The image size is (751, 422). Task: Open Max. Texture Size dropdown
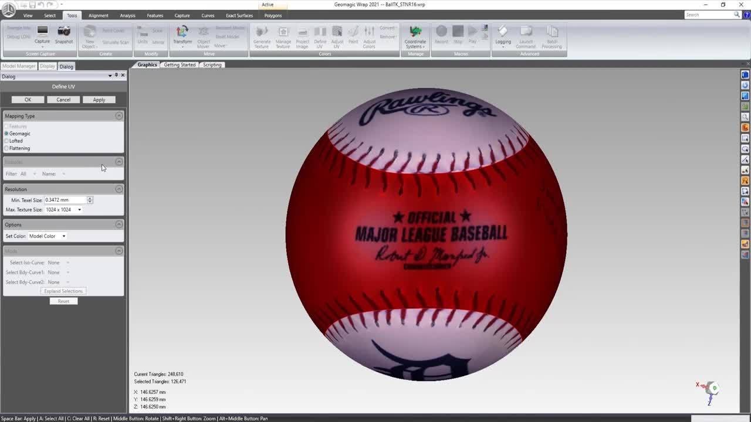(63, 210)
